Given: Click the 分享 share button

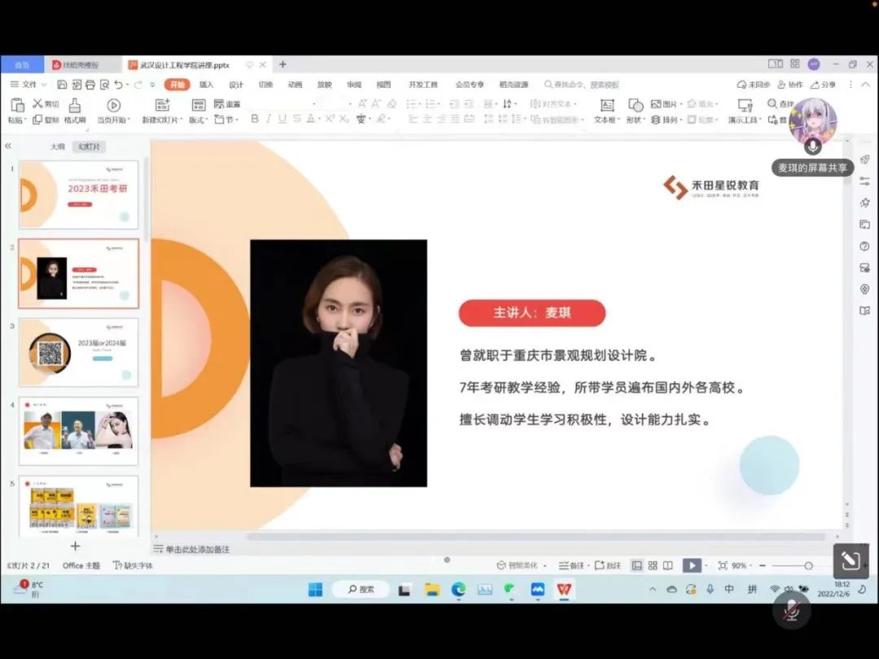Looking at the screenshot, I should pyautogui.click(x=824, y=85).
